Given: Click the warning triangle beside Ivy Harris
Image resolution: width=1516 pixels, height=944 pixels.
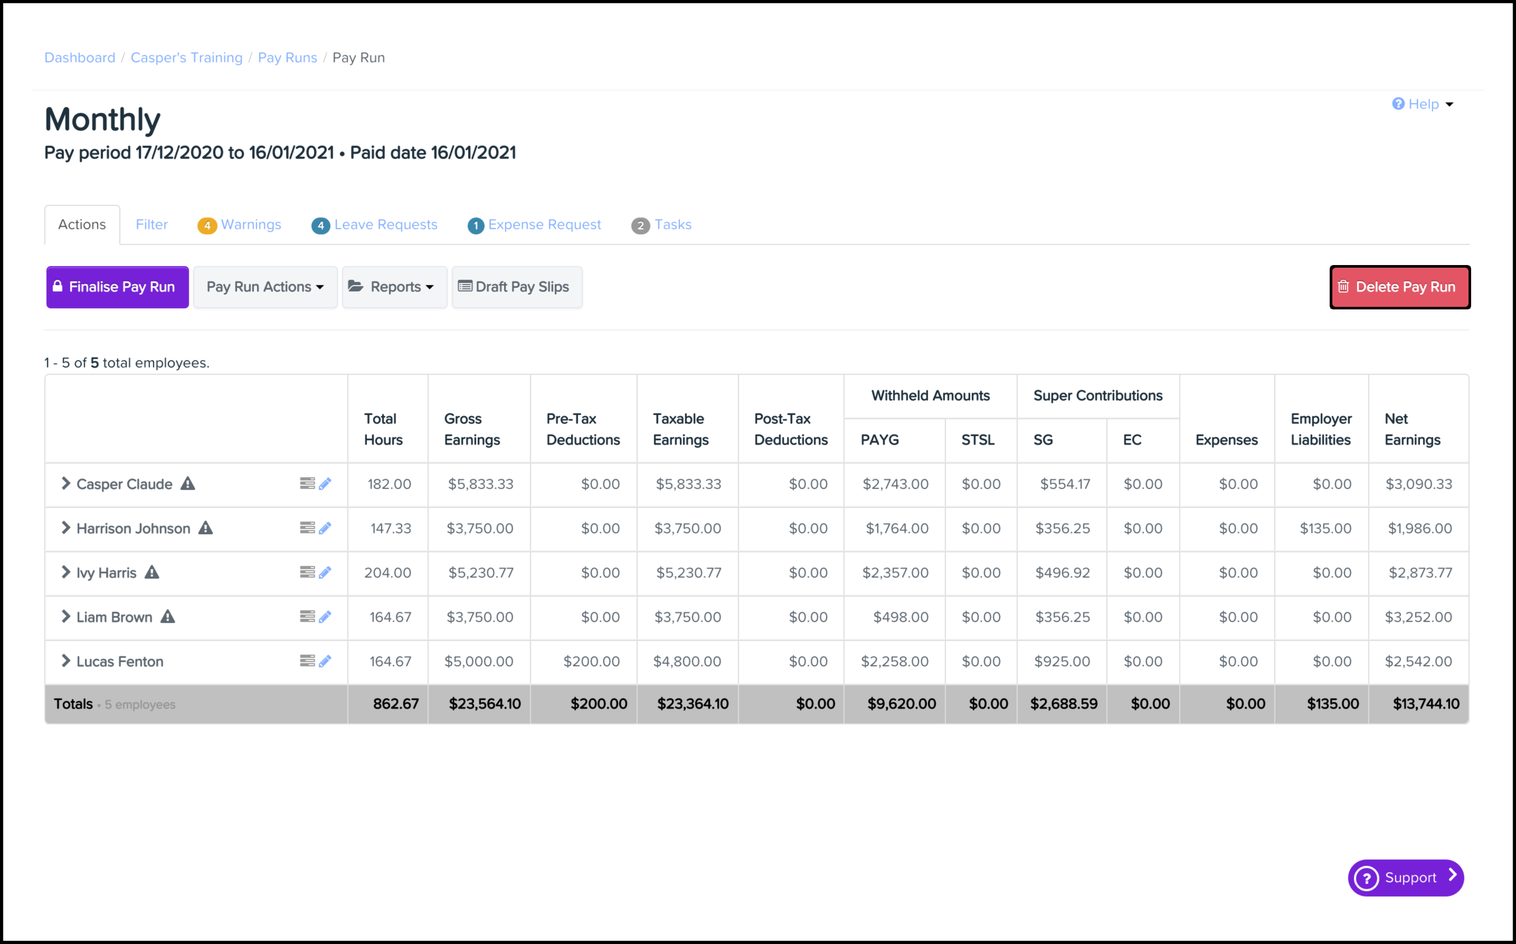Looking at the screenshot, I should pyautogui.click(x=151, y=572).
